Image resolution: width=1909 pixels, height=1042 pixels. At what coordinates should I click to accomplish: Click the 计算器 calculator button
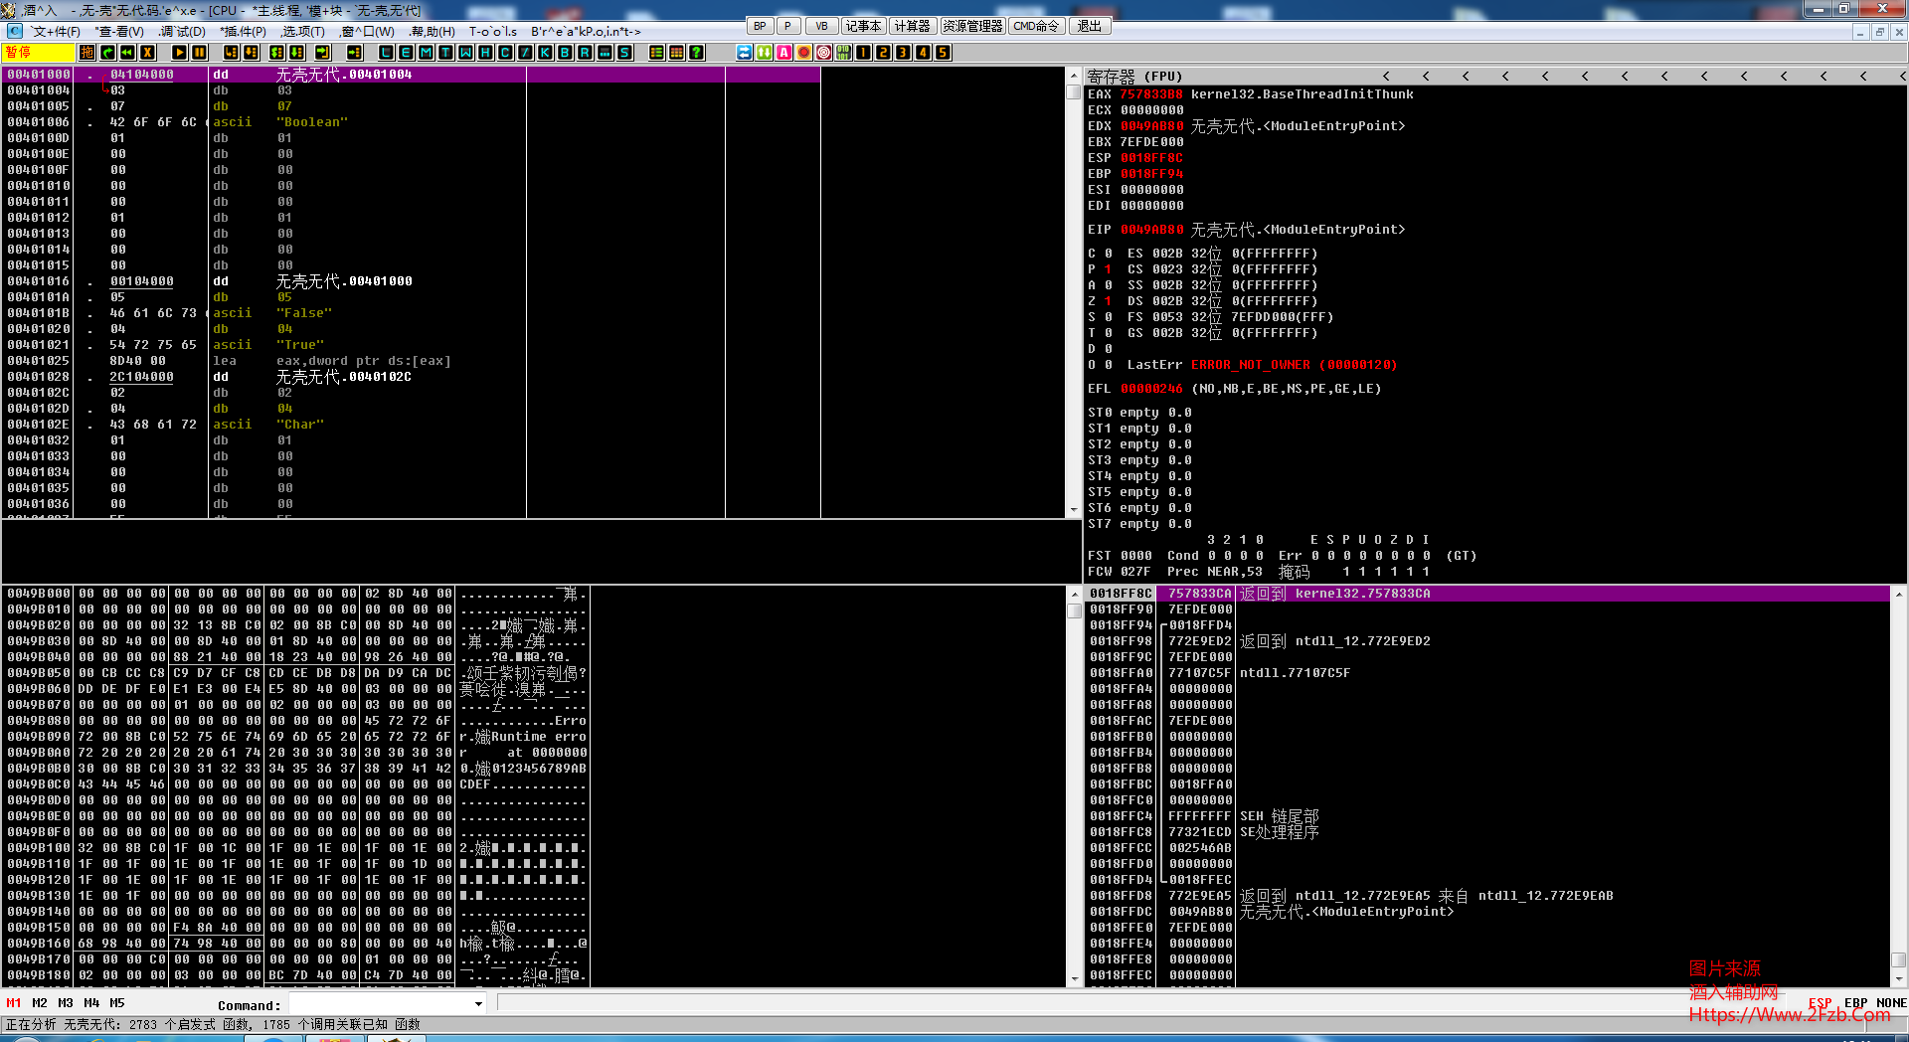(912, 26)
